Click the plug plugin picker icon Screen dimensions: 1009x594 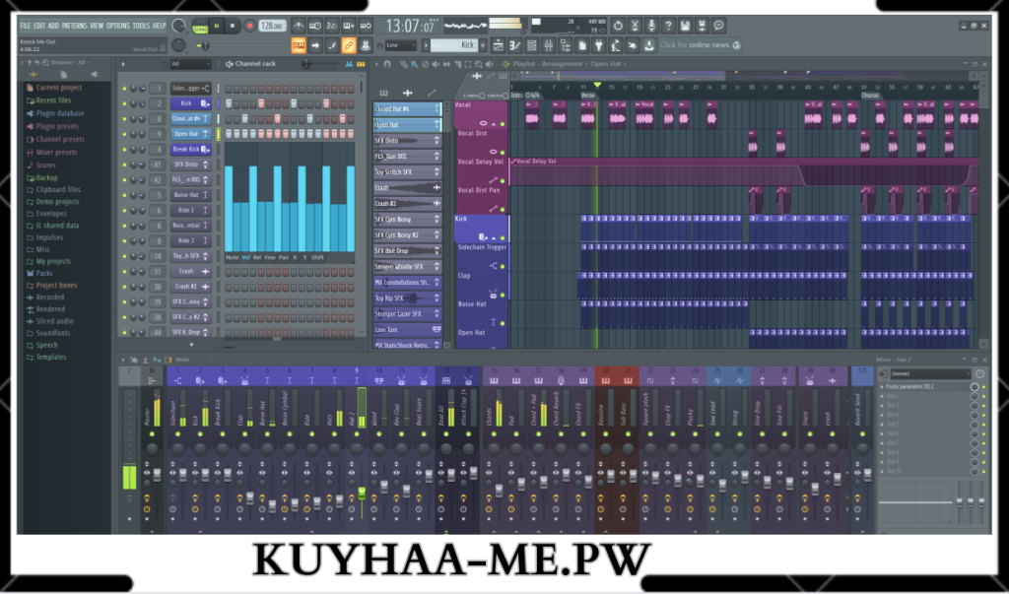598,45
